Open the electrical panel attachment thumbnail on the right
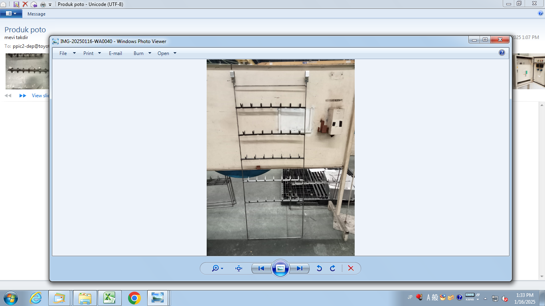The width and height of the screenshot is (545, 306). point(529,71)
